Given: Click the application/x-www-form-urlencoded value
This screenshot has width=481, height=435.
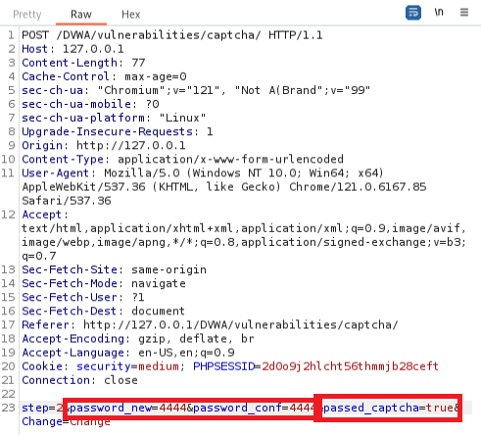Looking at the screenshot, I should coord(230,159).
